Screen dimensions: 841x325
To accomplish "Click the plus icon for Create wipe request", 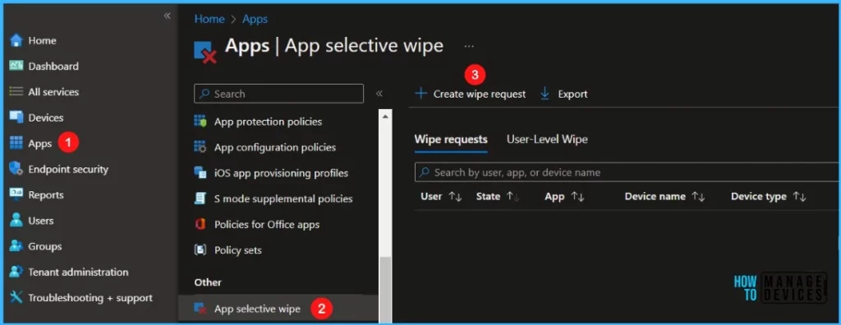I will coord(421,94).
